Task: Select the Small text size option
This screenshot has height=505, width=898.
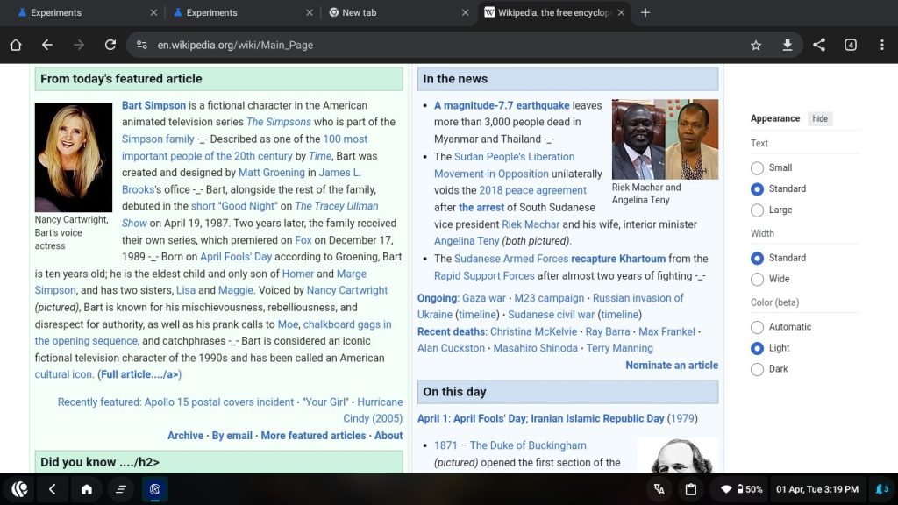Action: [x=758, y=167]
